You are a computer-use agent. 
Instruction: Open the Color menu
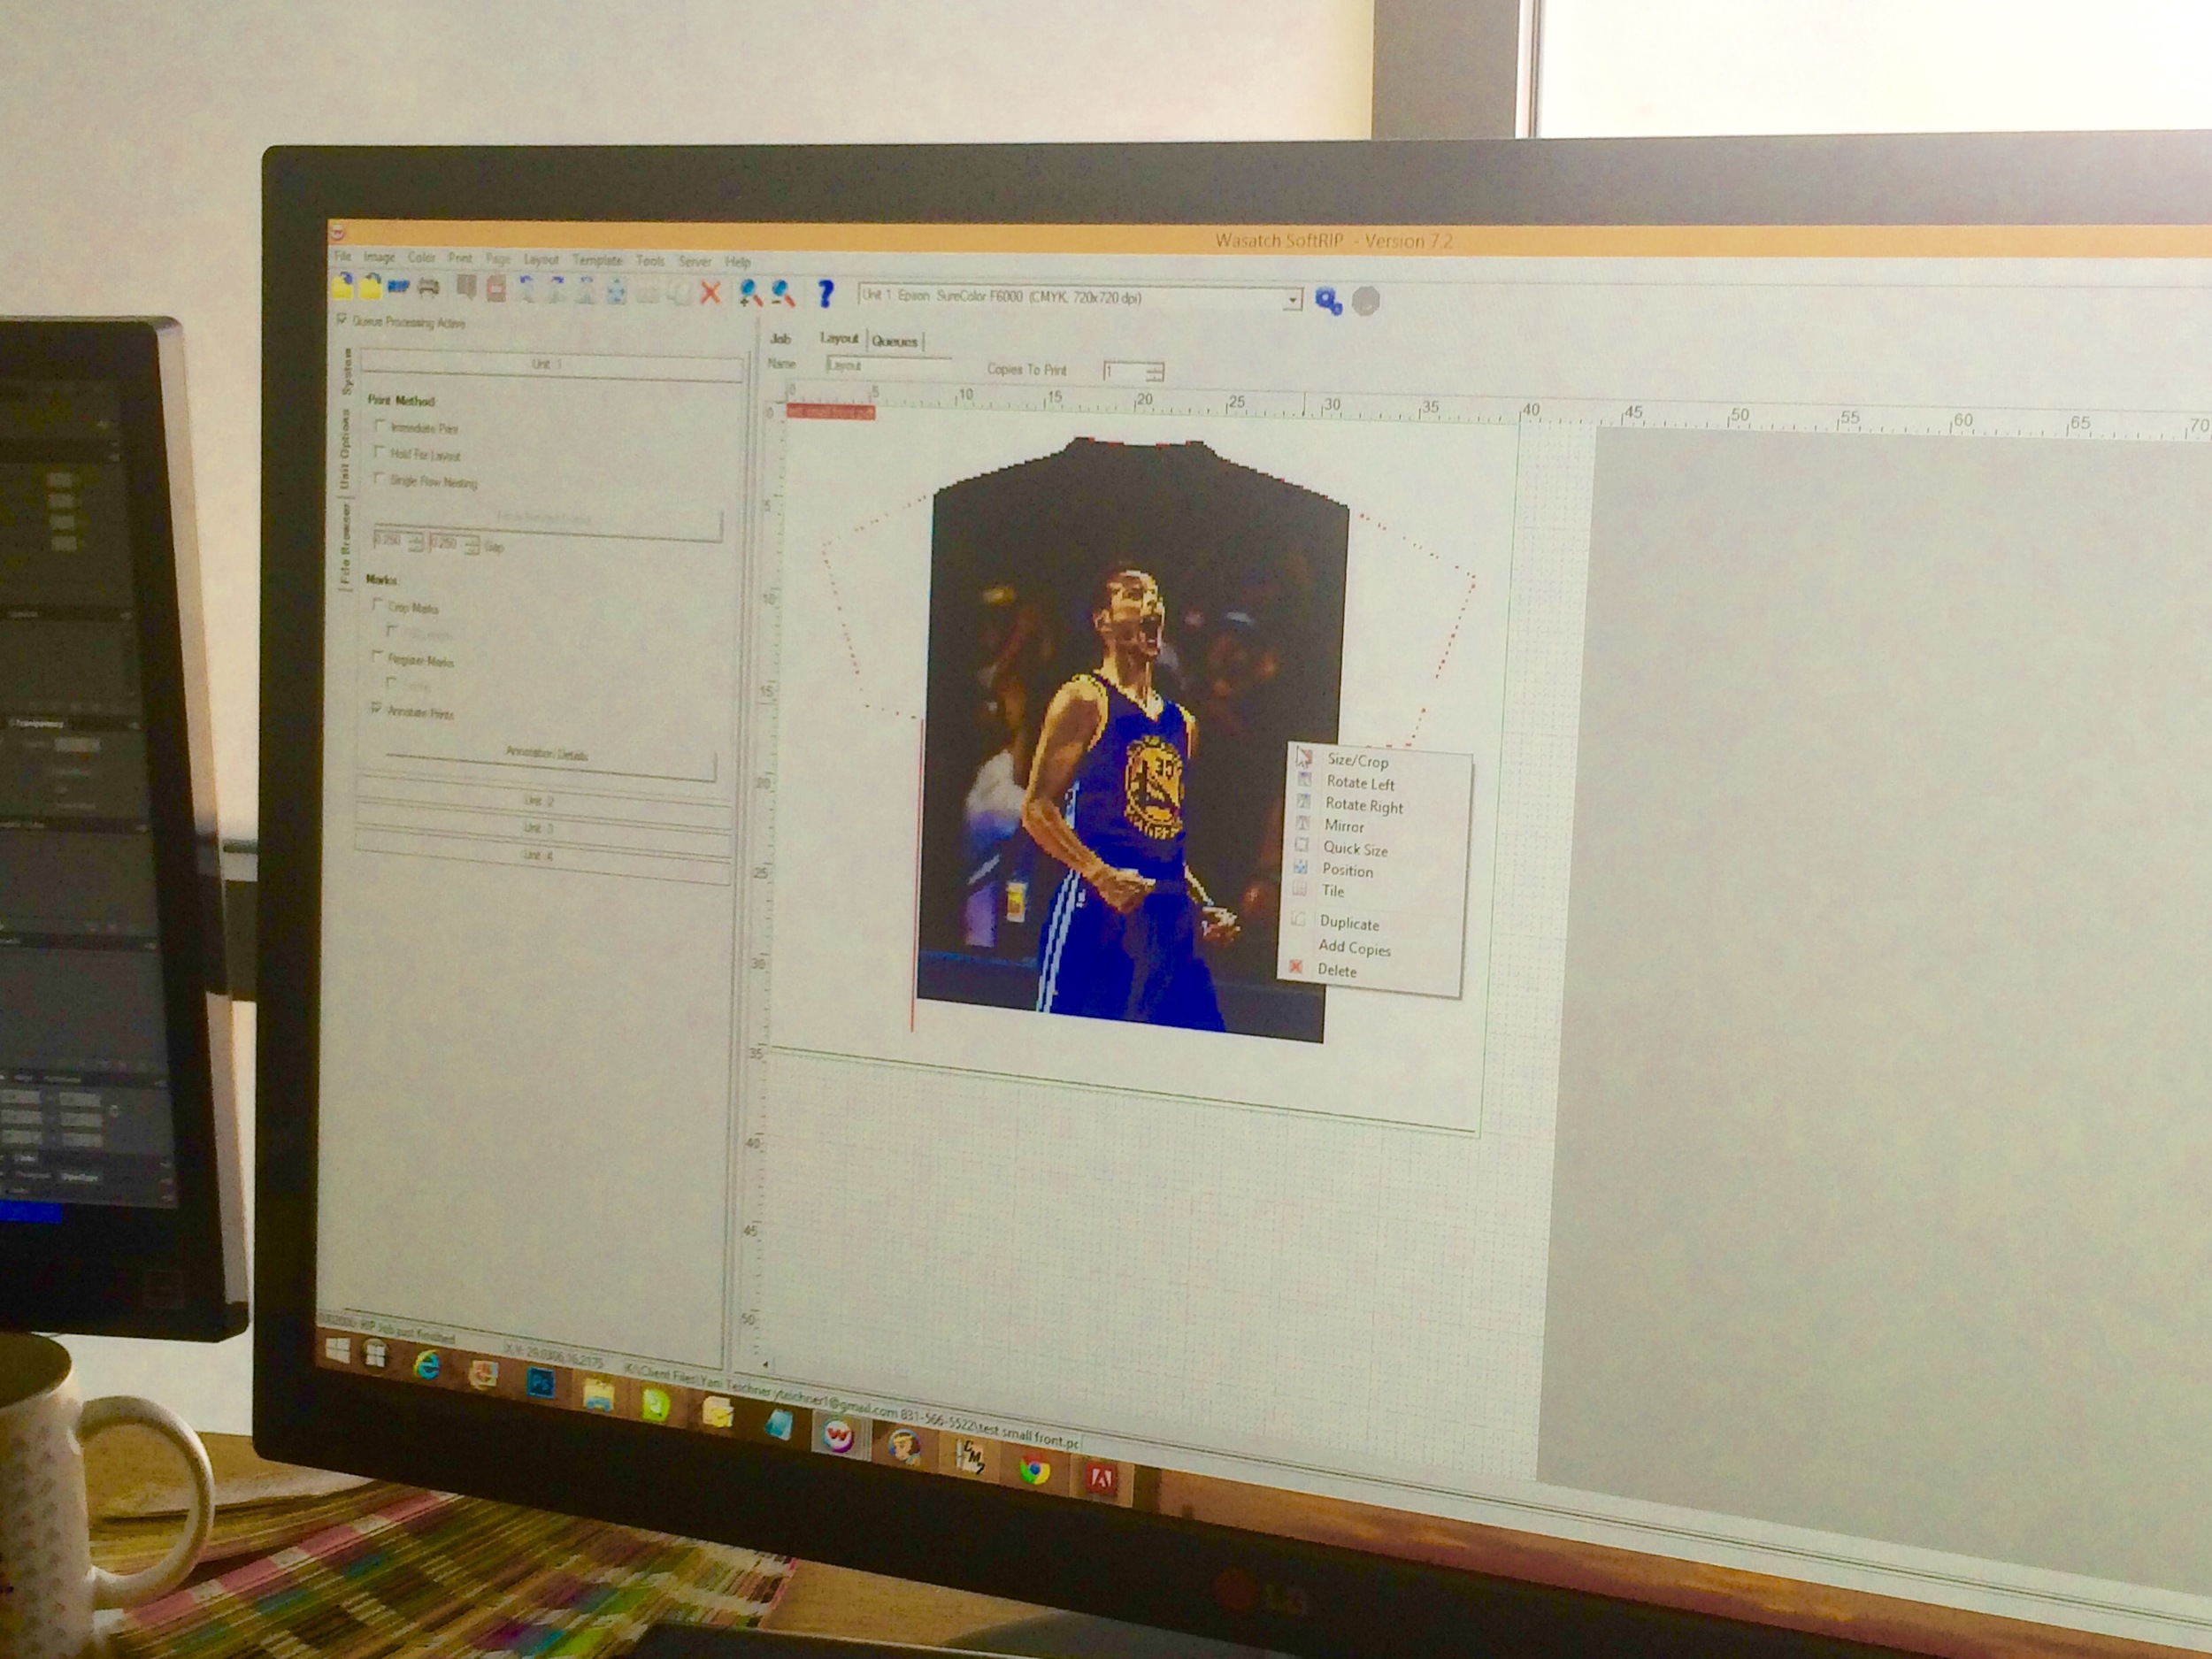(x=421, y=258)
